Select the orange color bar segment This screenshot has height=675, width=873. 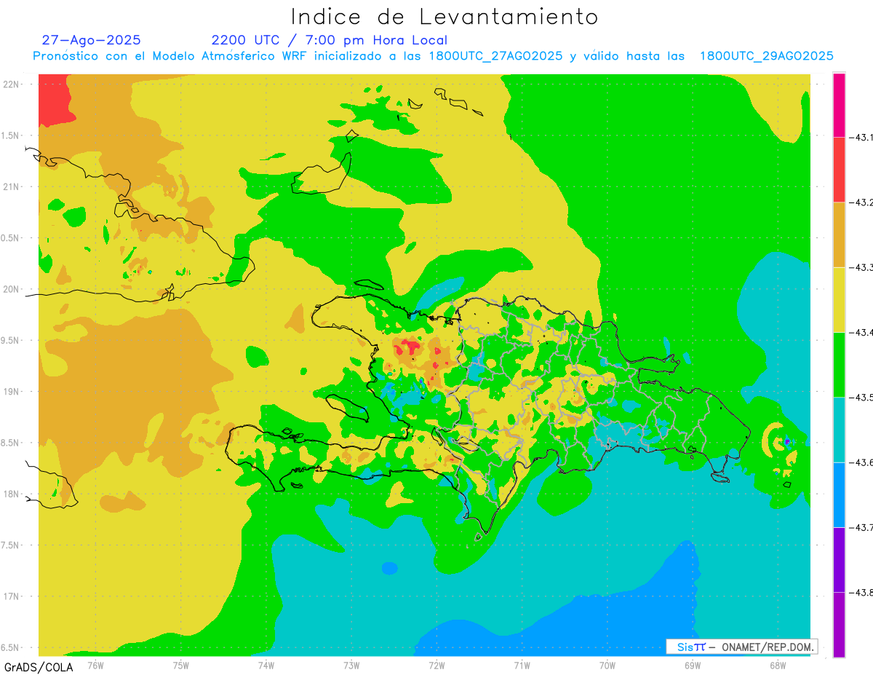point(839,234)
